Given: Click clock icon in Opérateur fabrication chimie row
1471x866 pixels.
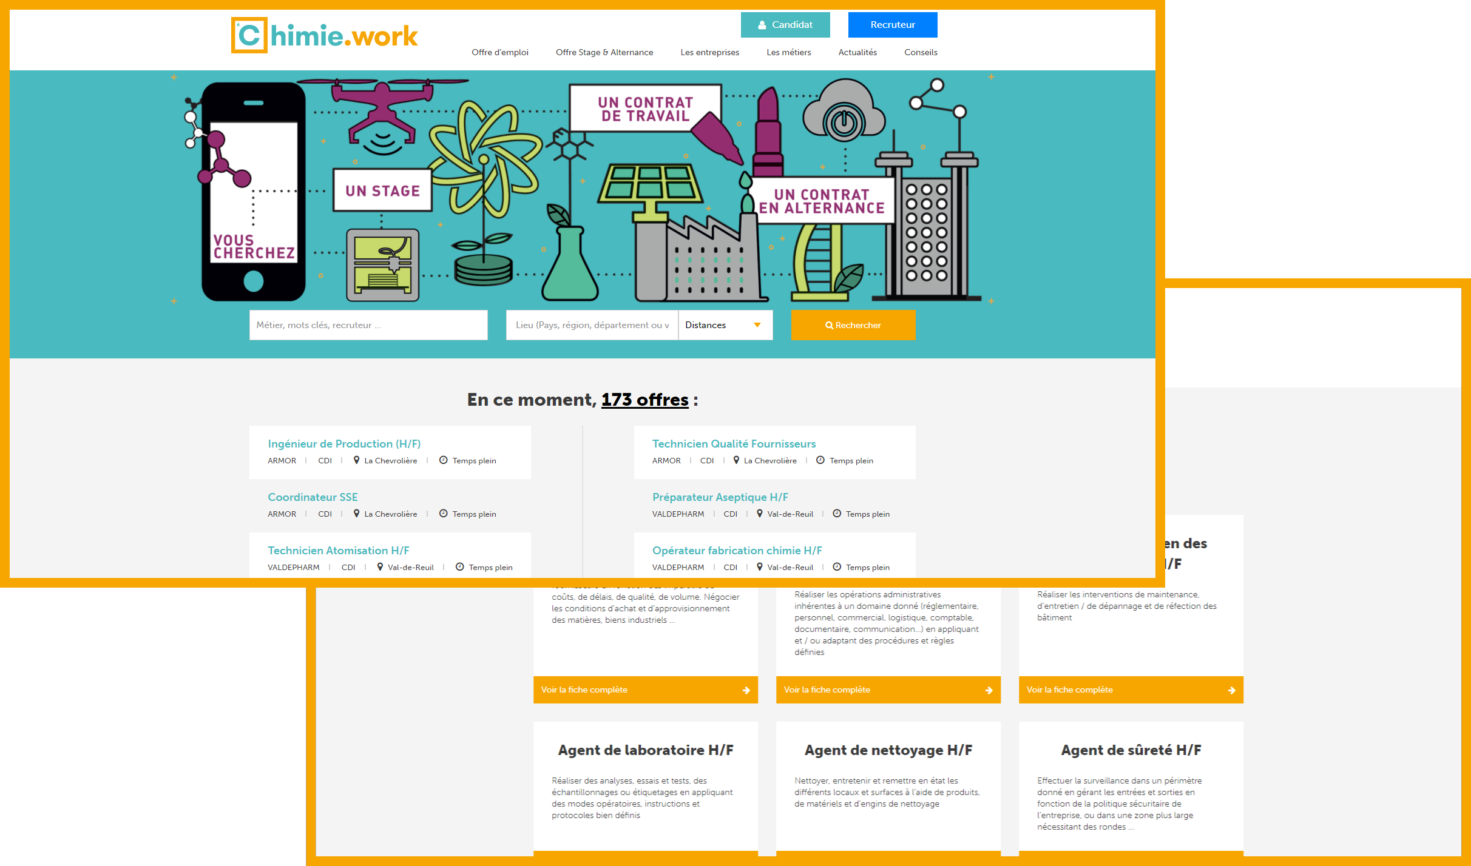Looking at the screenshot, I should point(837,567).
